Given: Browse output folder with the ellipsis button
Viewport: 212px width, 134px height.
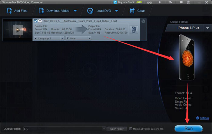Looking at the screenshot, I should [x=104, y=129].
